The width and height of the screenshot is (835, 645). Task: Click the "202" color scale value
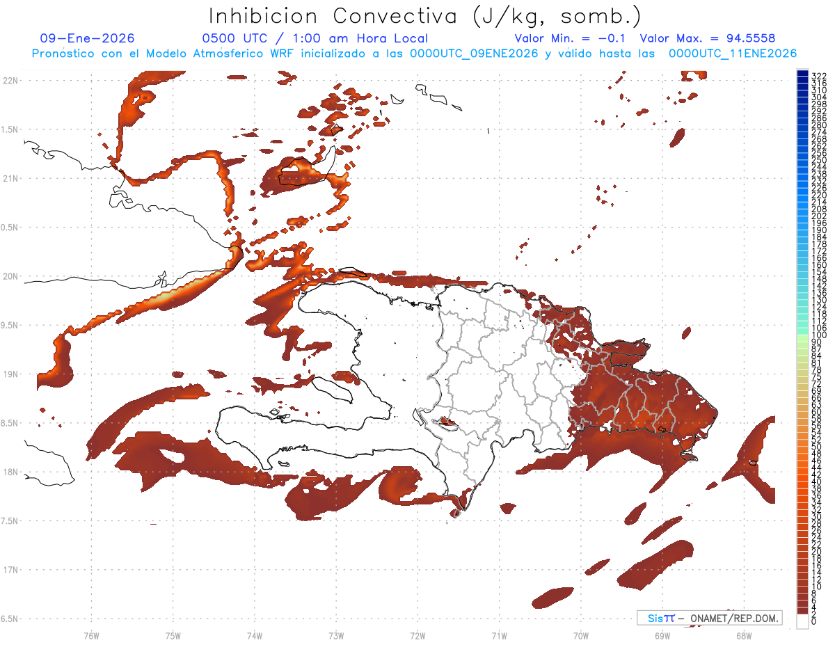pos(819,216)
